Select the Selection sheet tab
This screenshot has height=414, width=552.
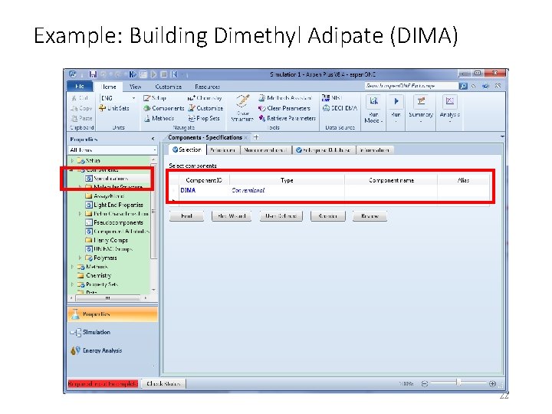click(186, 149)
